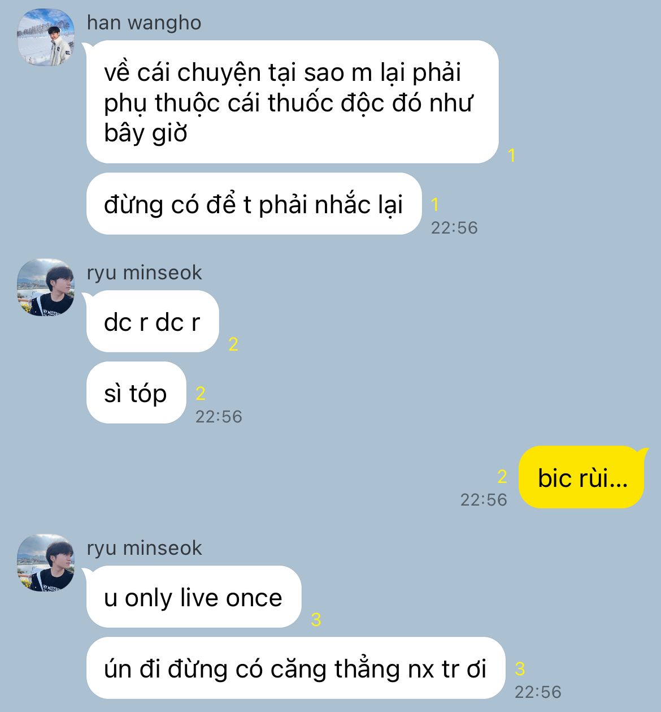Tap the "u only live once" message
The width and height of the screenshot is (661, 712).
coord(193,597)
